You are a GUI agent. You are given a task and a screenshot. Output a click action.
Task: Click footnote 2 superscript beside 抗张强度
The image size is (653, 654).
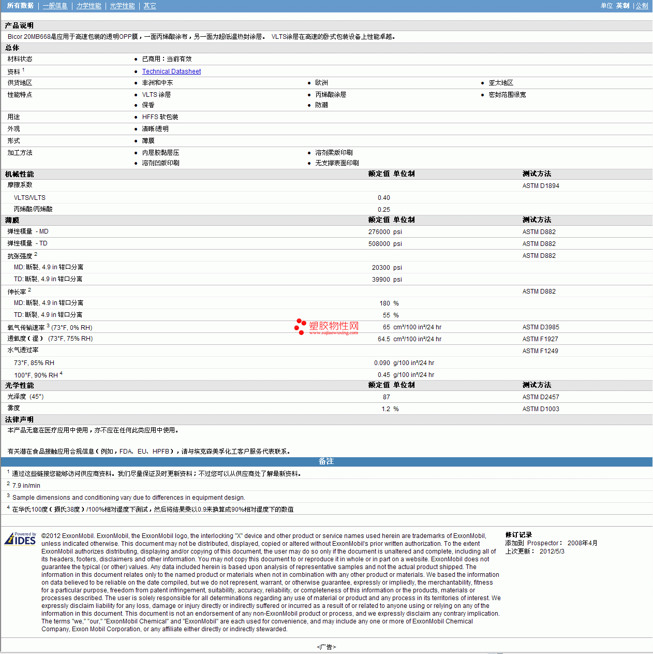pos(36,254)
